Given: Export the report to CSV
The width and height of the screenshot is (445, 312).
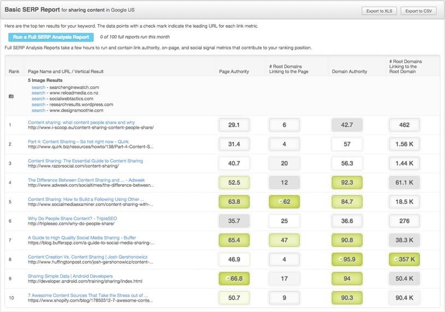Looking at the screenshot, I should click(418, 11).
